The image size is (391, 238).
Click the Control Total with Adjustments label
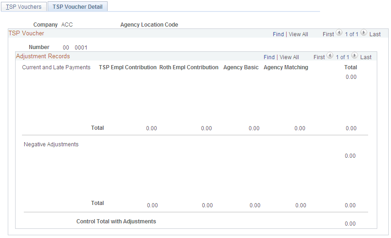(116, 221)
